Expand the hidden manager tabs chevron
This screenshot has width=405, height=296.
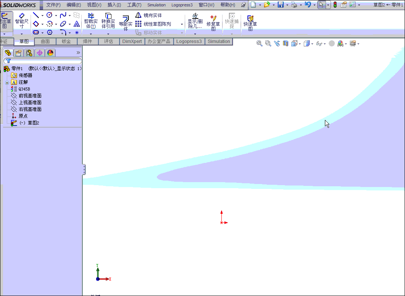click(78, 52)
